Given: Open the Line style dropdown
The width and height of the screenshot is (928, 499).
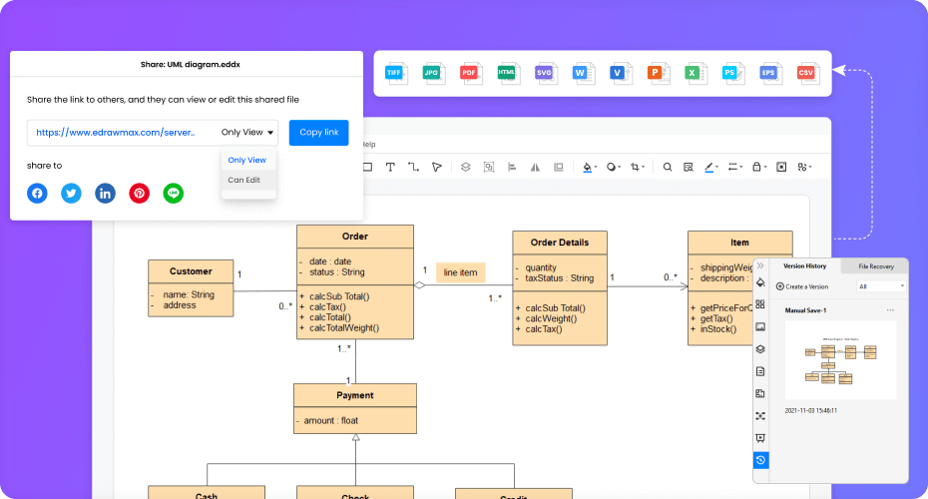Looking at the screenshot, I should click(x=735, y=167).
